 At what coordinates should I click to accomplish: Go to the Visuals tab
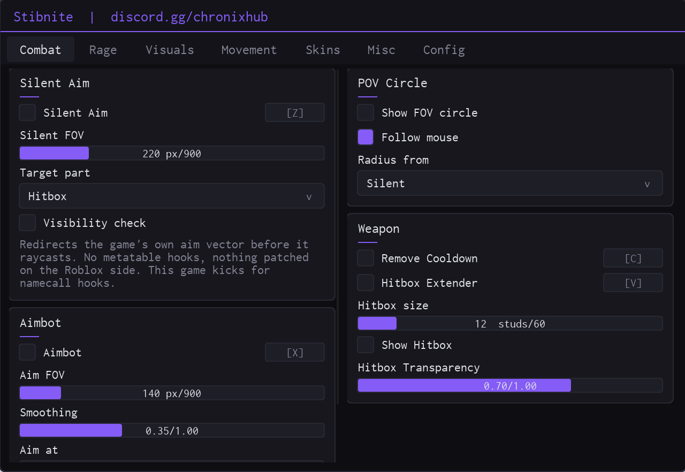click(x=170, y=50)
